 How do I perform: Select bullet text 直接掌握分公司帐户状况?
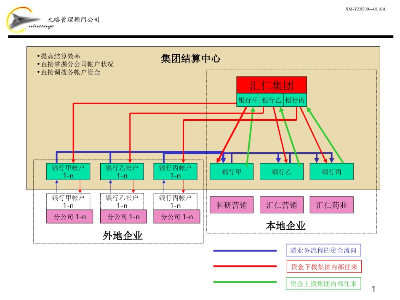(77, 64)
